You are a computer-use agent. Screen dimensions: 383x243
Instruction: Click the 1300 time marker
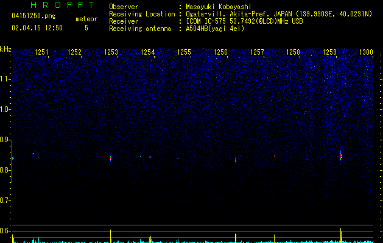click(x=366, y=52)
